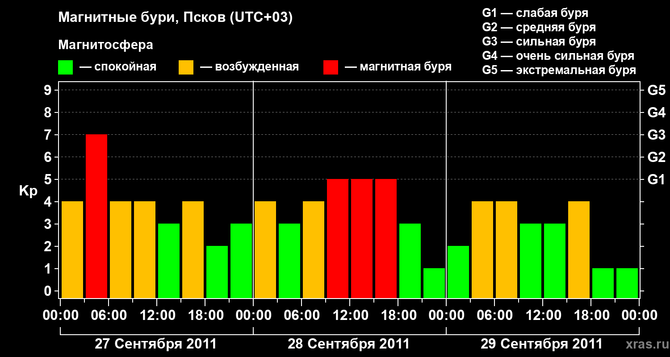Click the '12:00' tick label under 28 September
Image resolution: width=670 pixels, height=357 pixels.
(350, 315)
